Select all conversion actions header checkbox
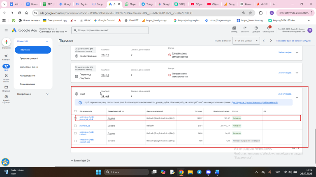316x177 pixels. coord(75,111)
